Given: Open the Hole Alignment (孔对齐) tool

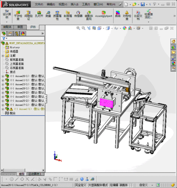Looking at the screenshot, I should (x=39, y=14).
